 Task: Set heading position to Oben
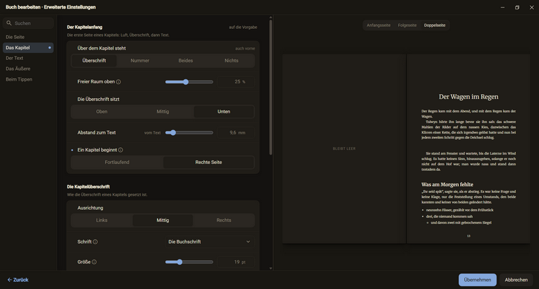[102, 112]
